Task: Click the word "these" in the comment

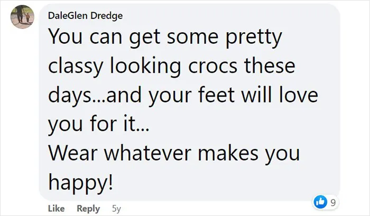Action: [x=270, y=66]
